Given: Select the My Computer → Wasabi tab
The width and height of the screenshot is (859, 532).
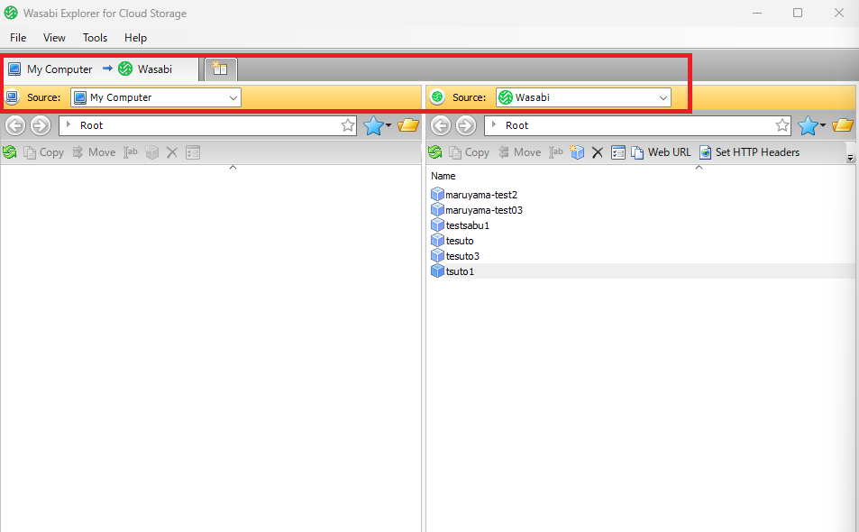Looking at the screenshot, I should coord(100,69).
